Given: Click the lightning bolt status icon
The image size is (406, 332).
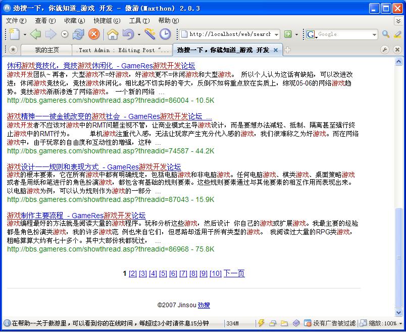Looking at the screenshot, I should click(x=261, y=323).
